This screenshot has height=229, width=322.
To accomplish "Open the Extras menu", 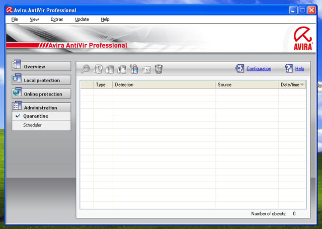I will 57,19.
